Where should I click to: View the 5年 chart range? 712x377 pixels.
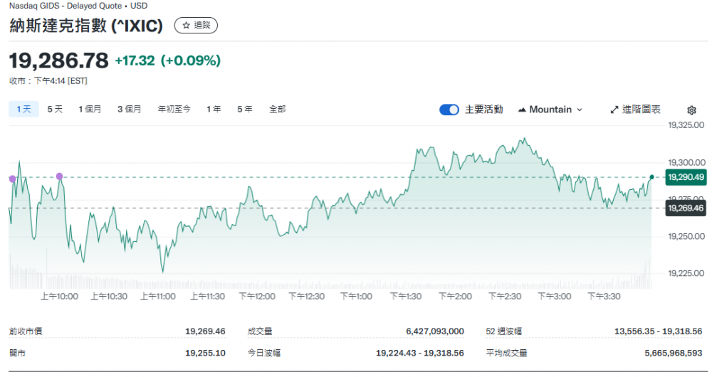[245, 109]
